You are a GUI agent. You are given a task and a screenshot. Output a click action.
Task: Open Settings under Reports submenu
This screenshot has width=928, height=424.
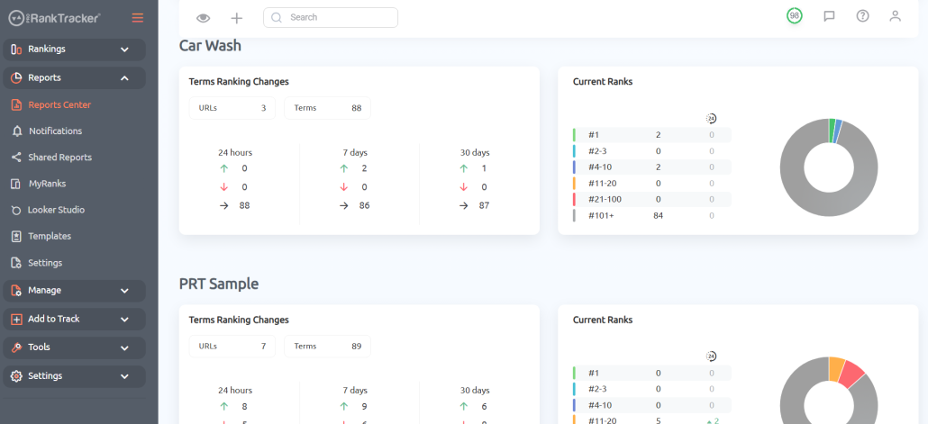(45, 263)
